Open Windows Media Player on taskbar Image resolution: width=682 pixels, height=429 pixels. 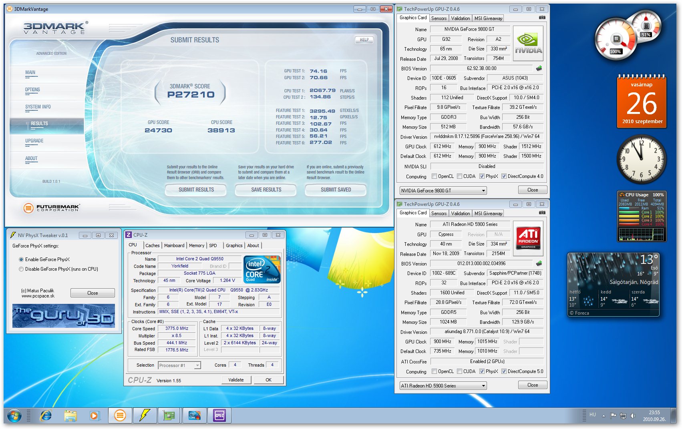click(x=95, y=416)
